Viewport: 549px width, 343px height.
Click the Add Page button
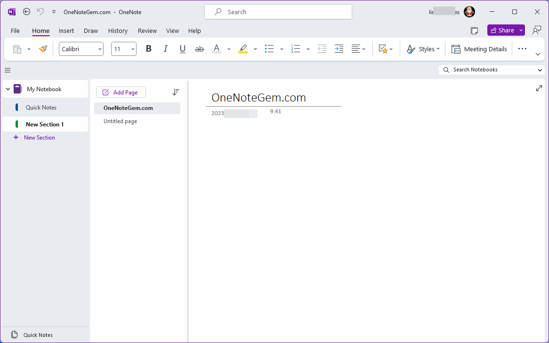coord(121,92)
